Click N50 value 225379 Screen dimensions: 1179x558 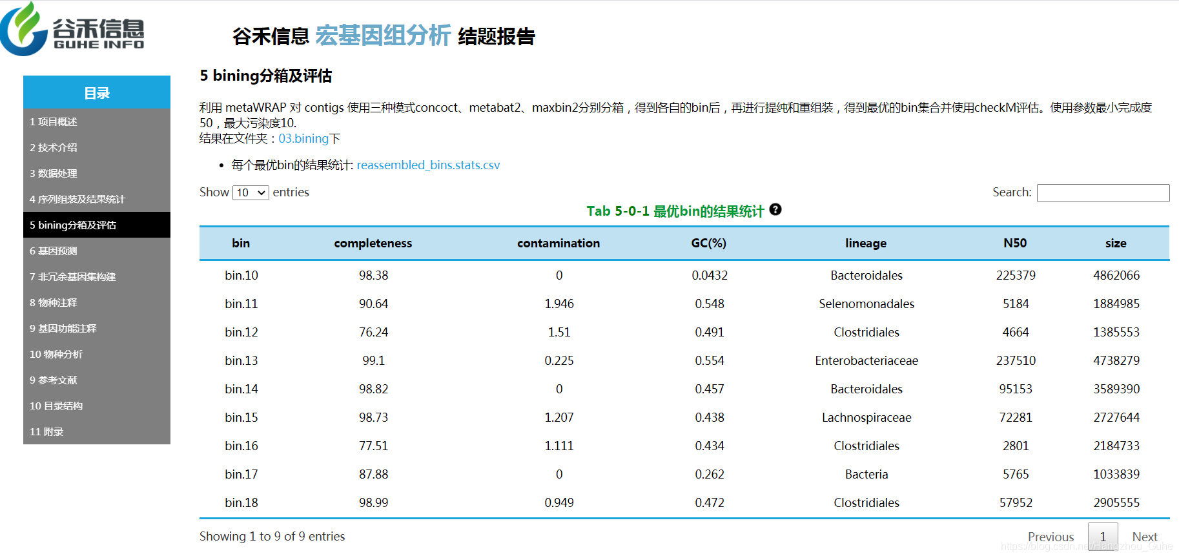(x=1016, y=275)
